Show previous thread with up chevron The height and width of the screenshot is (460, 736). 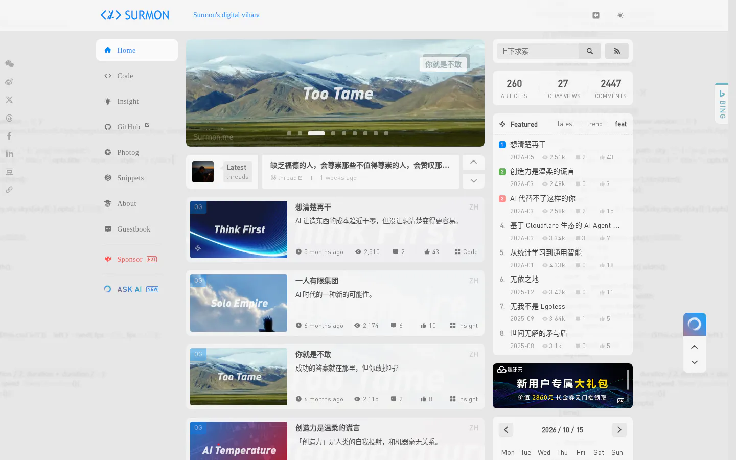pyautogui.click(x=474, y=162)
